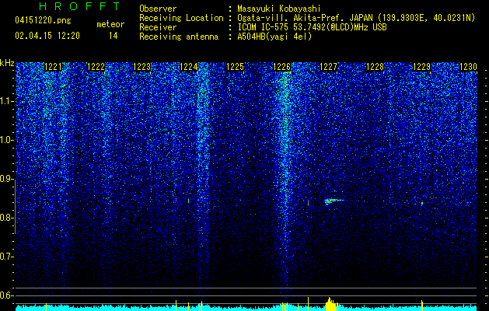The image size is (489, 311).
Task: Click the ICOM IC-575 53.7492 MHz receiver text
Action: (x=312, y=27)
